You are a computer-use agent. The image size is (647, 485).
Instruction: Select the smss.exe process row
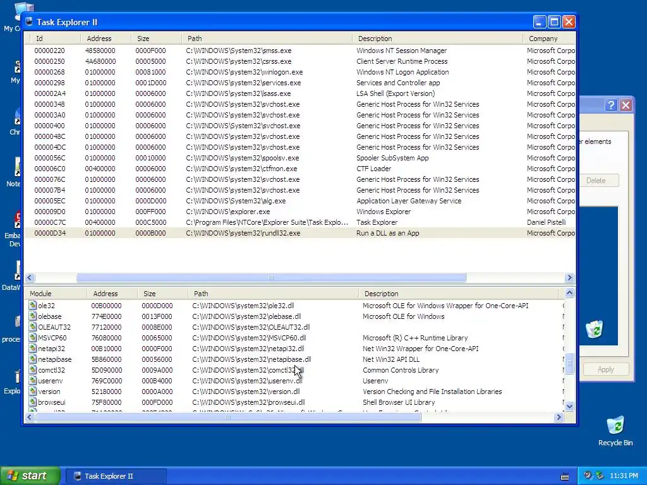tap(299, 51)
